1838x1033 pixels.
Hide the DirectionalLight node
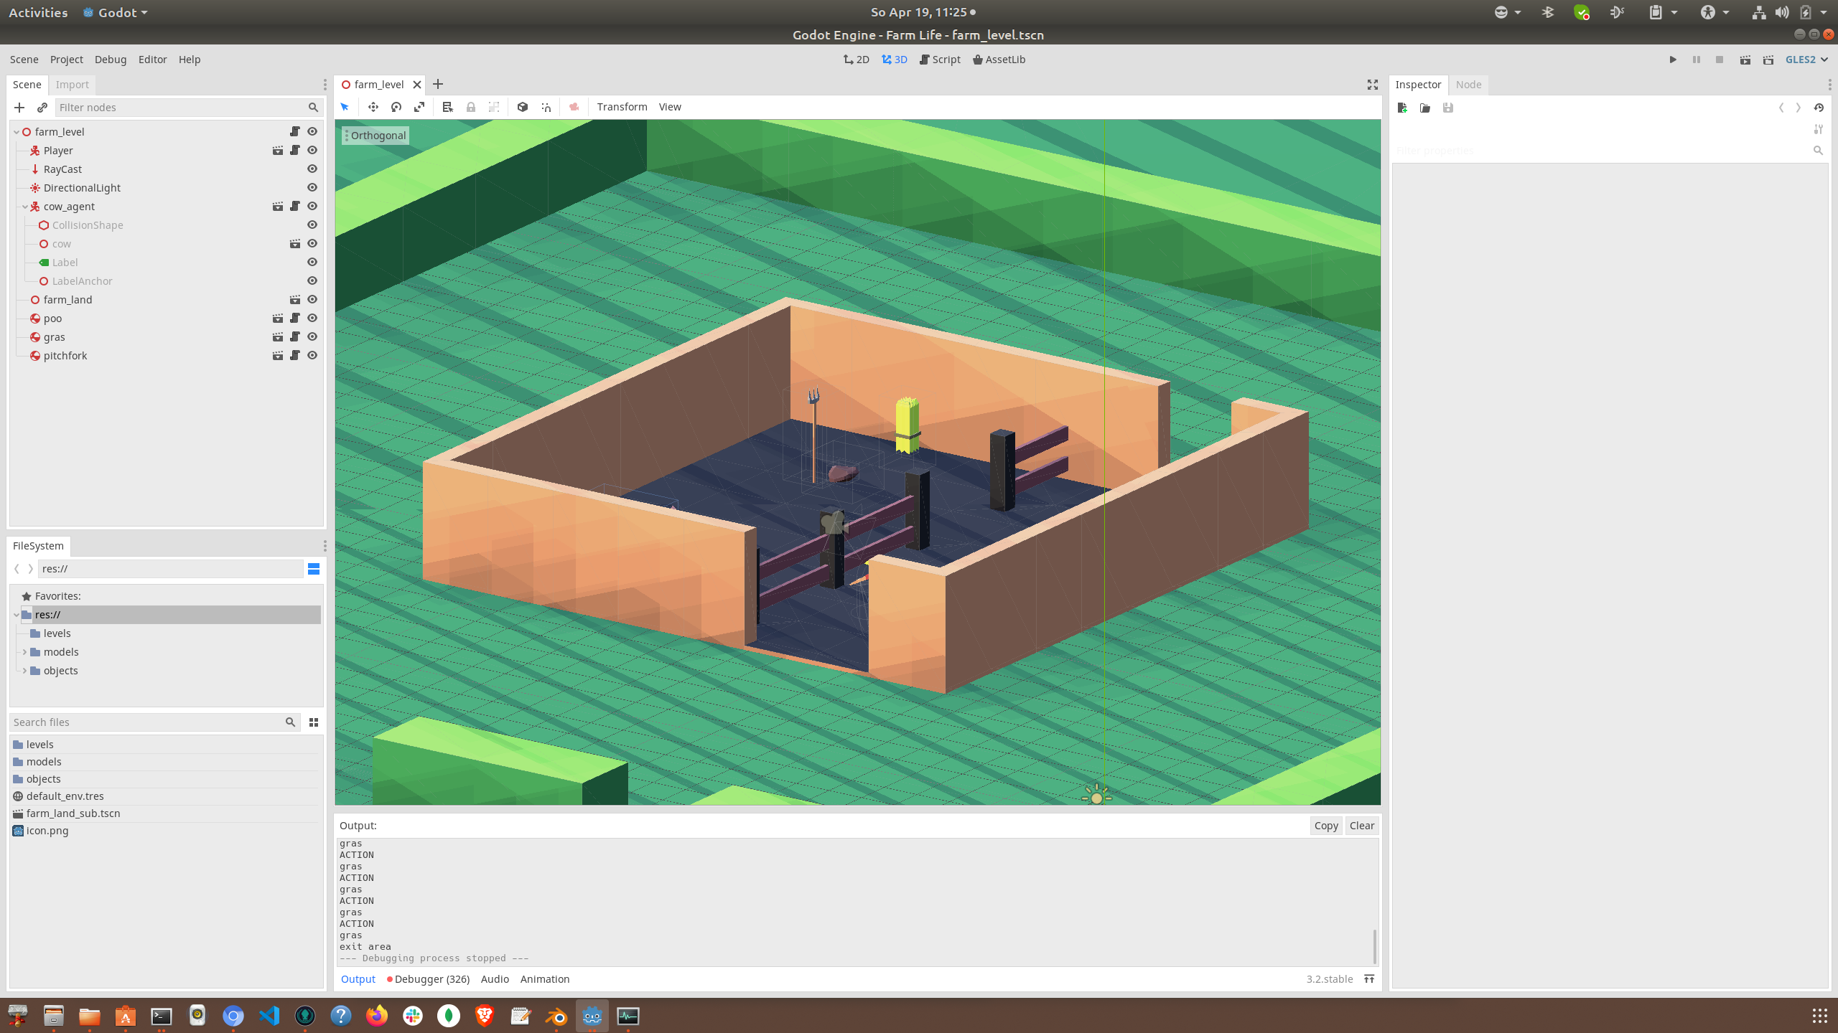(312, 188)
